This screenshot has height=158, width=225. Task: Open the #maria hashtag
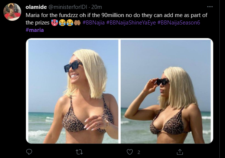point(35,30)
